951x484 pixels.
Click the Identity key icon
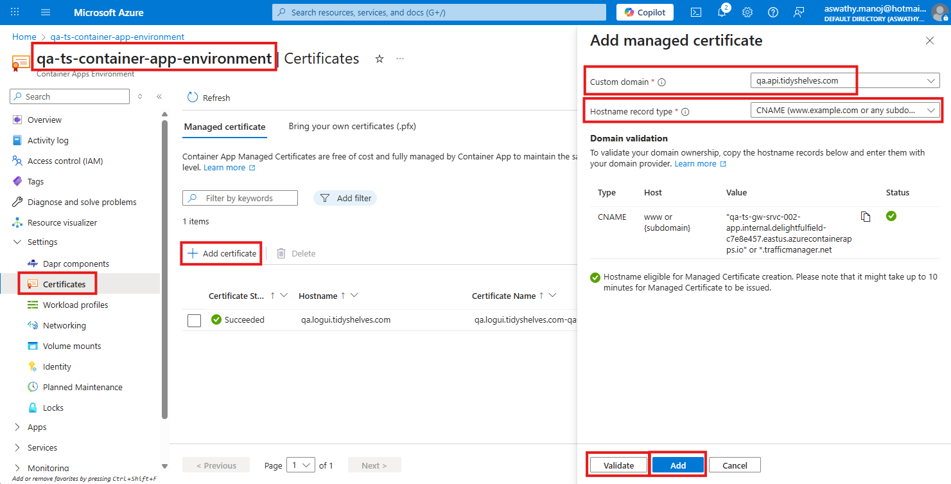pyautogui.click(x=33, y=367)
